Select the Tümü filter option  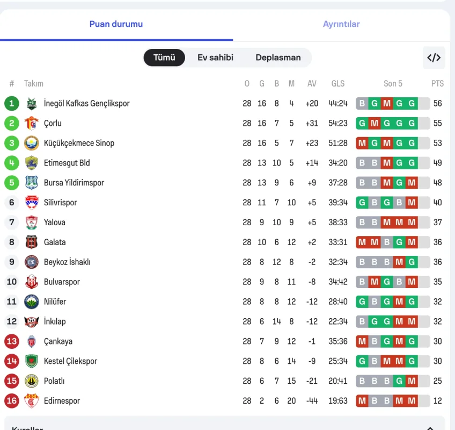click(x=164, y=58)
